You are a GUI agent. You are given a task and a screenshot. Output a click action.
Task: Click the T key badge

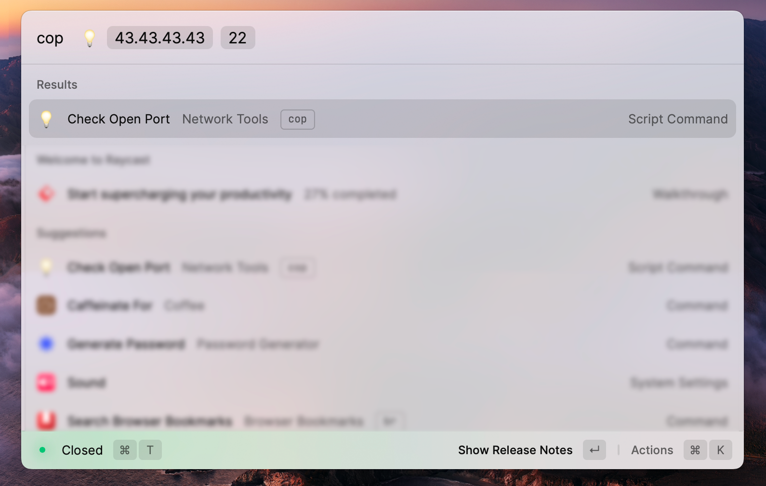click(x=150, y=450)
